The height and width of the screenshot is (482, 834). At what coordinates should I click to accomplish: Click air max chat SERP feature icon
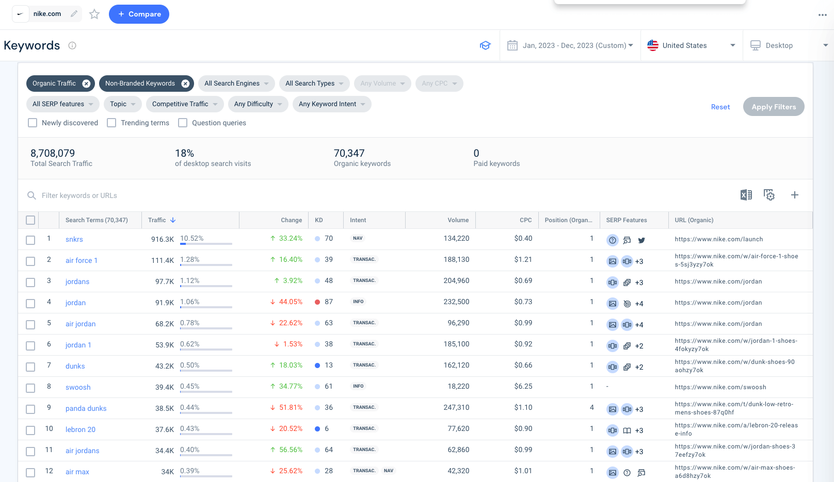[x=641, y=473]
